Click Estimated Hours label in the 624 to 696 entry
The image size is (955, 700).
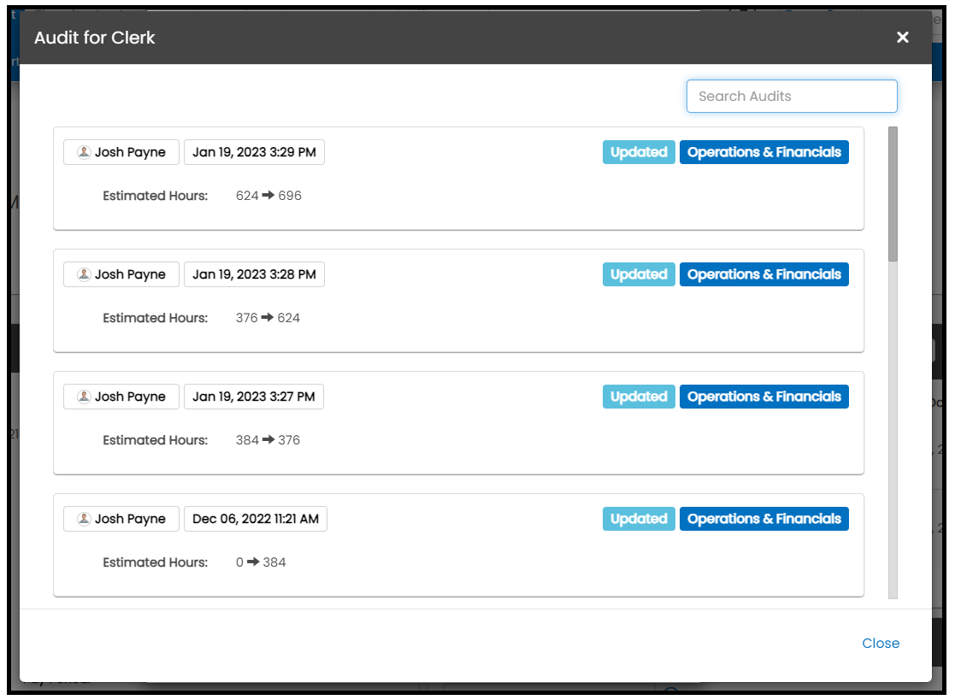156,196
